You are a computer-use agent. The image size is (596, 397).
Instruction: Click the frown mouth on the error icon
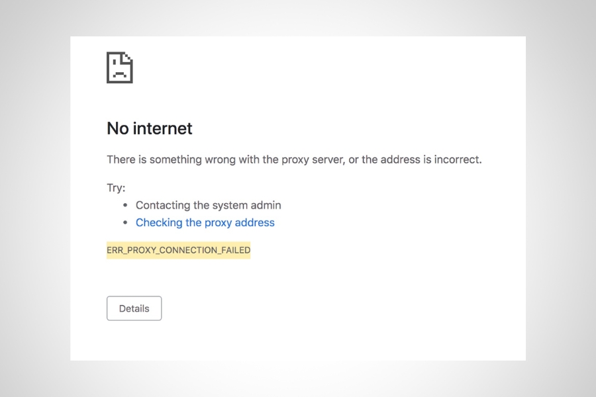pyautogui.click(x=119, y=73)
